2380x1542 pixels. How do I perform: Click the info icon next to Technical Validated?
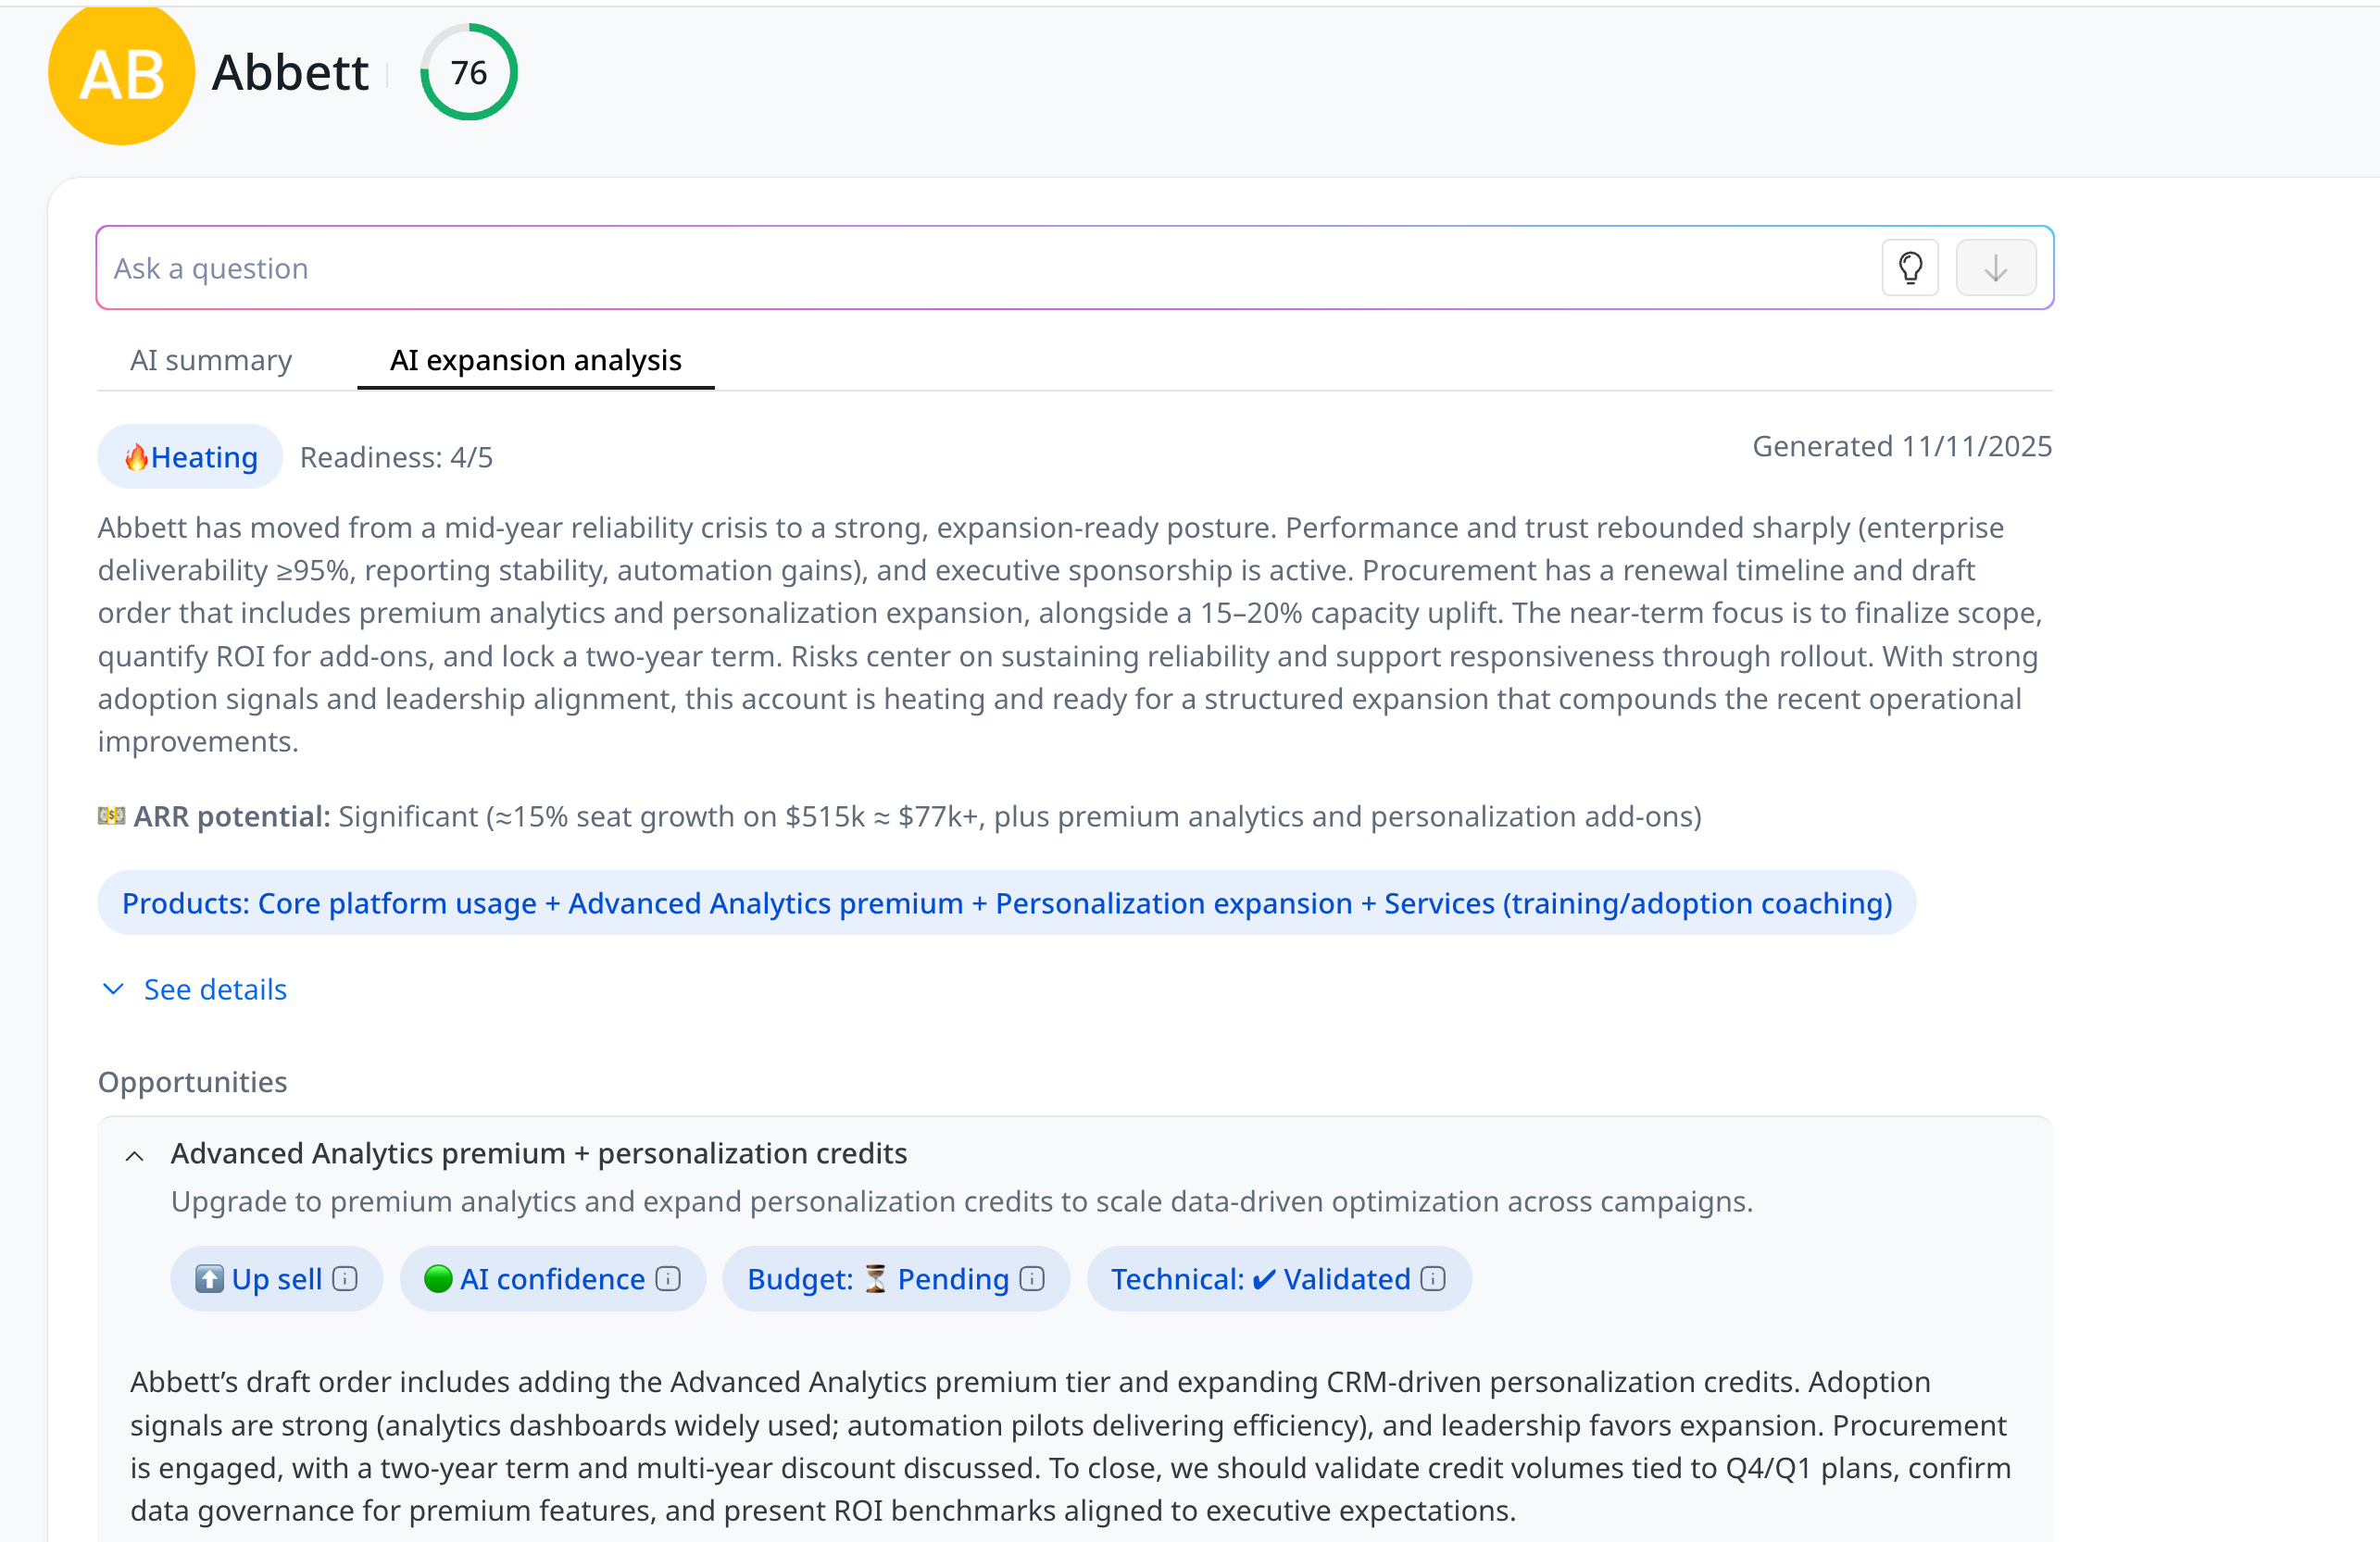pos(1433,1279)
